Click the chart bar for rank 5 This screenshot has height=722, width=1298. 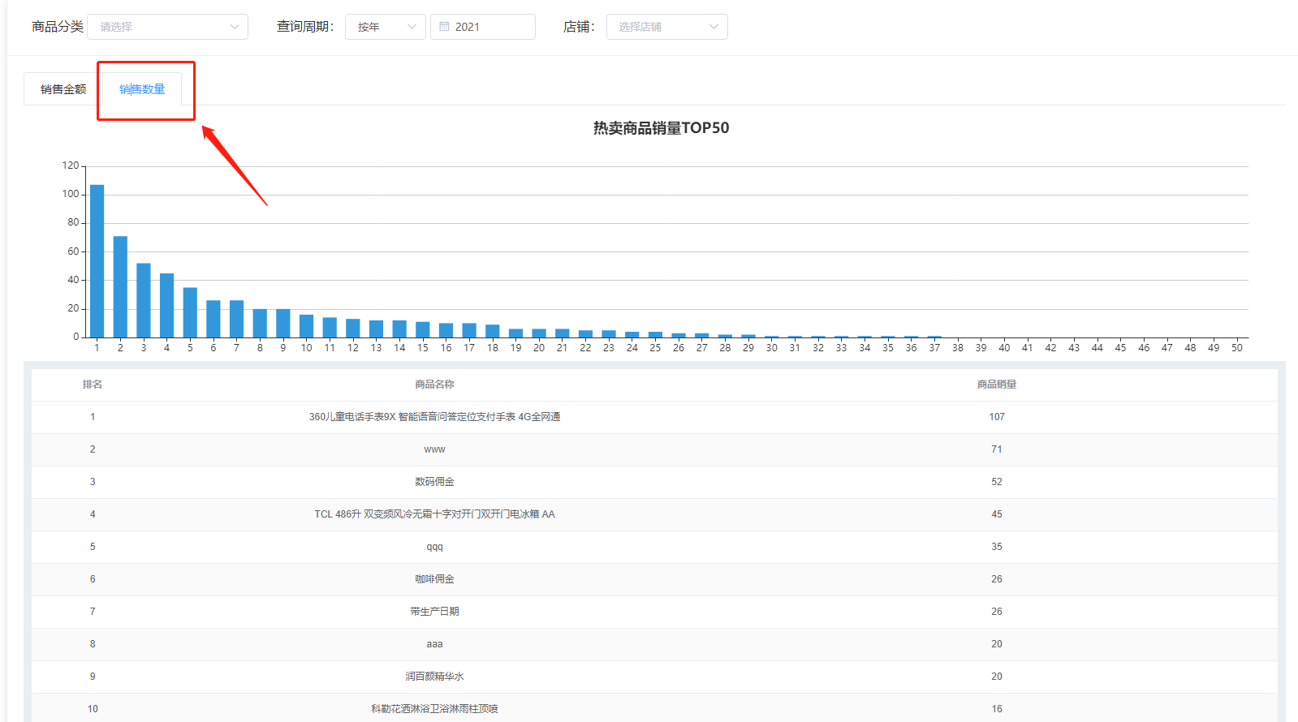(x=190, y=312)
